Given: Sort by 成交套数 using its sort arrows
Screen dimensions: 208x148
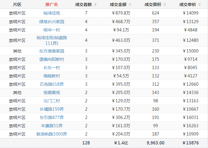Looking at the screenshot, I should (95, 4).
